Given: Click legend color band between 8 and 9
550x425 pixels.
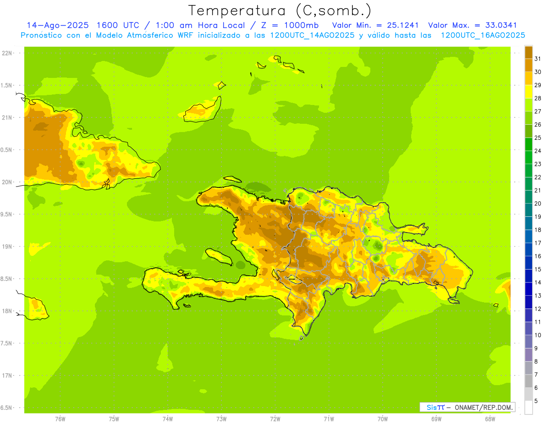Looking at the screenshot, I should coord(528,354).
